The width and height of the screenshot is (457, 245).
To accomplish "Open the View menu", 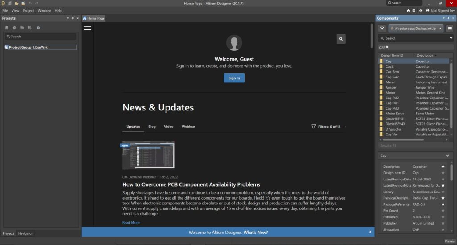I will pyautogui.click(x=15, y=11).
